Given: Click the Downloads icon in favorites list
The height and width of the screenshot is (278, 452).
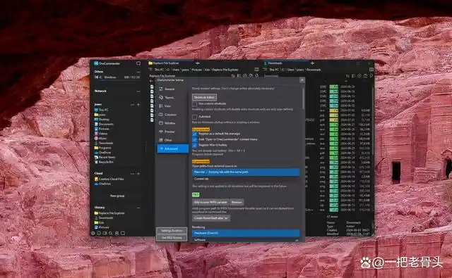Looking at the screenshot, I should pyautogui.click(x=96, y=143).
